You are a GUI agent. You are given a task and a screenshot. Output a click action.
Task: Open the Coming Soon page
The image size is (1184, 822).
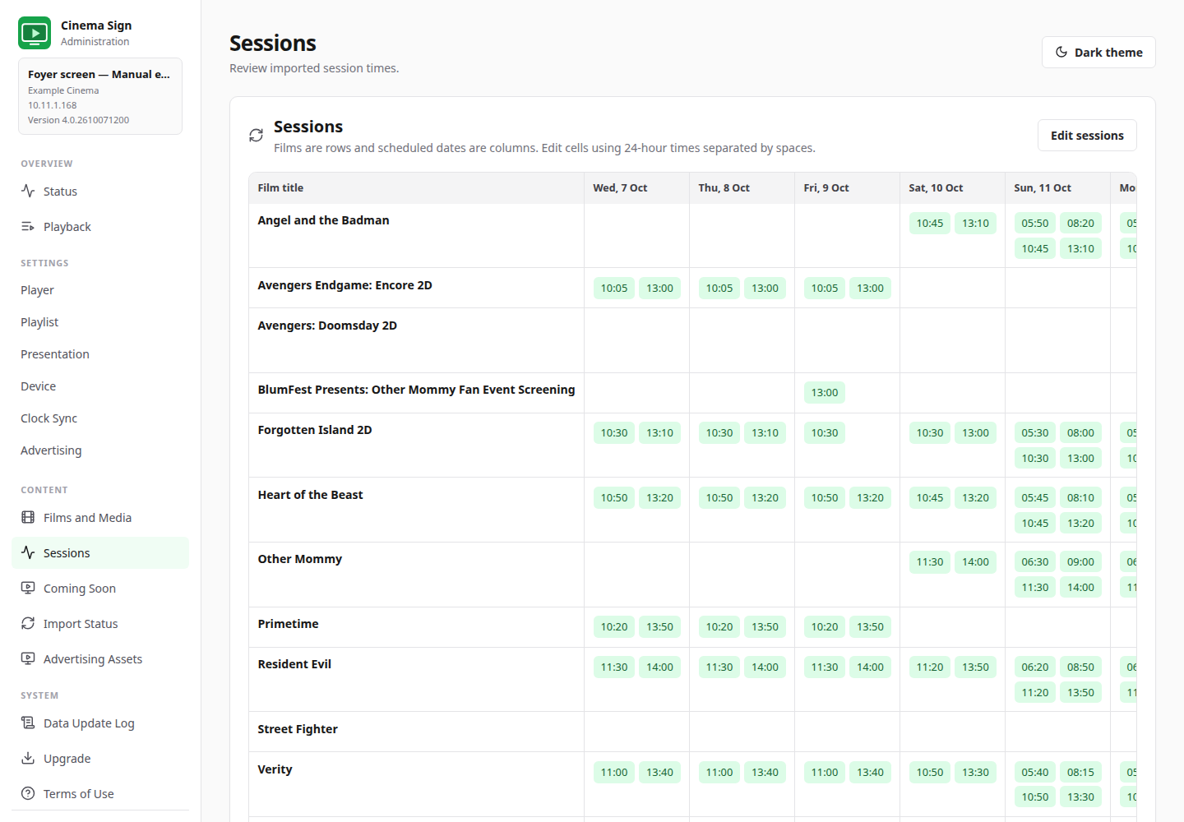tap(100, 588)
